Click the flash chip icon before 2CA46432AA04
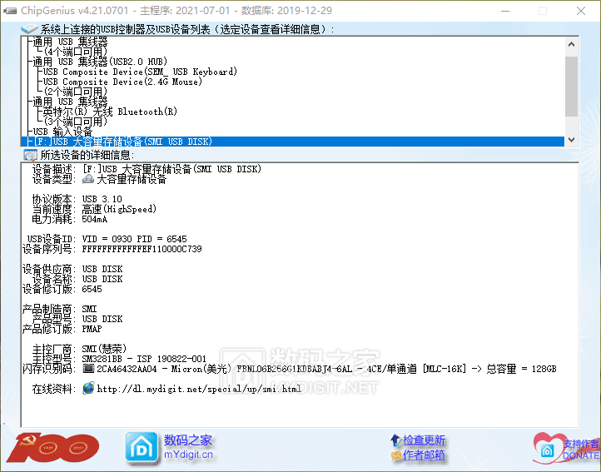 pyautogui.click(x=88, y=369)
